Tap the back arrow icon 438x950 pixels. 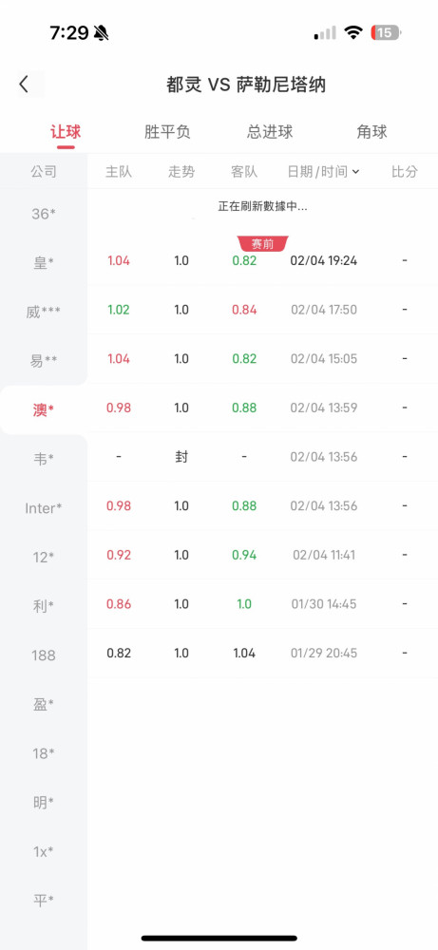coord(24,85)
